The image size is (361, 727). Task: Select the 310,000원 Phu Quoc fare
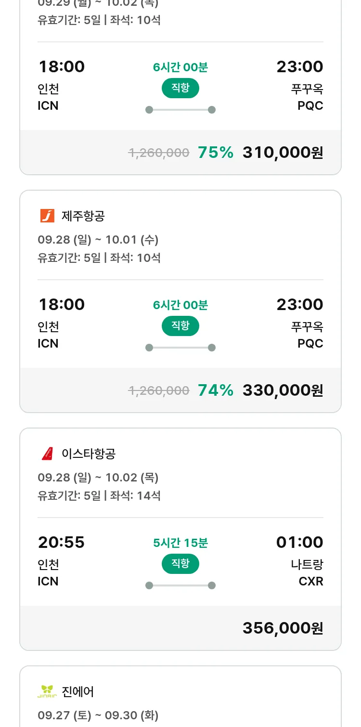283,153
